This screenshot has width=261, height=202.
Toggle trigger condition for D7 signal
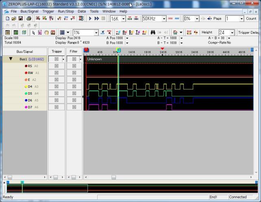(x=57, y=107)
